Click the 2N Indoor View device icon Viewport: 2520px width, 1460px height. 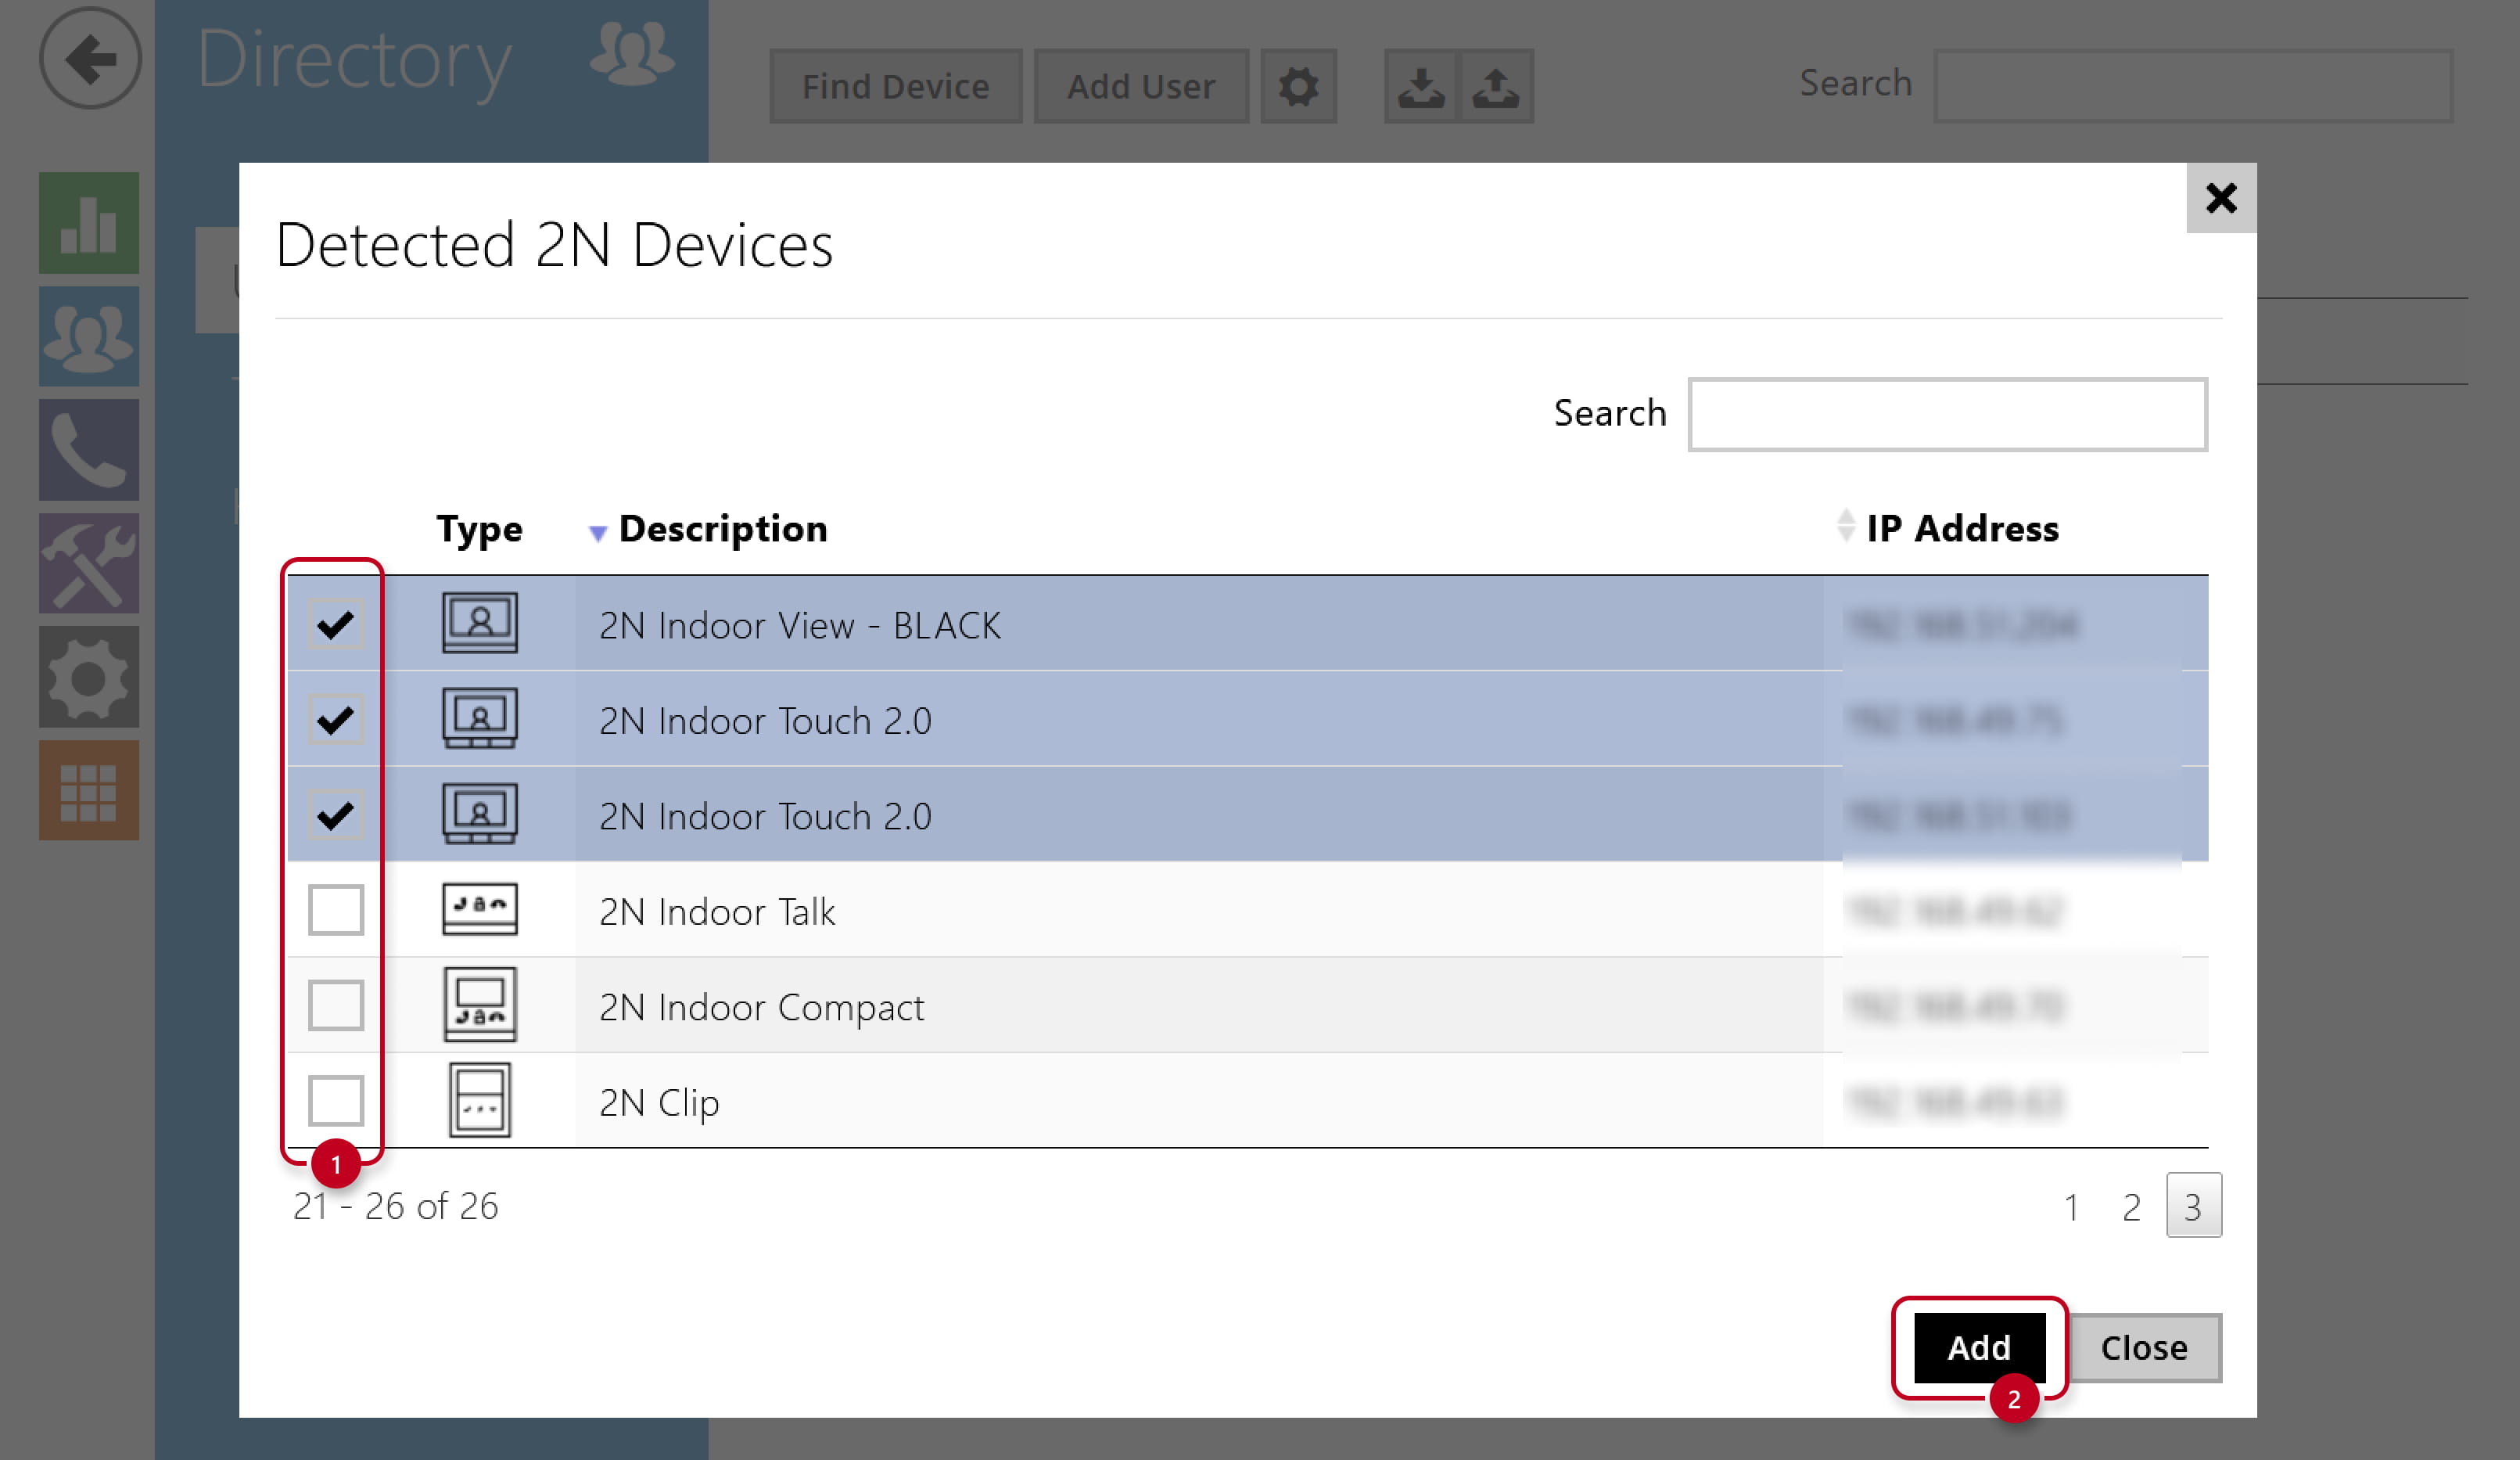(479, 623)
